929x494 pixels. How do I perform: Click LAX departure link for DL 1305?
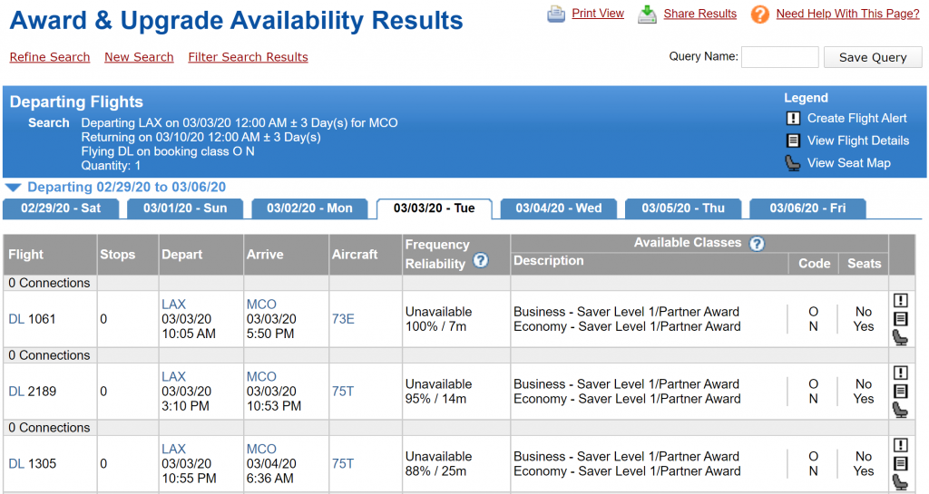point(173,449)
